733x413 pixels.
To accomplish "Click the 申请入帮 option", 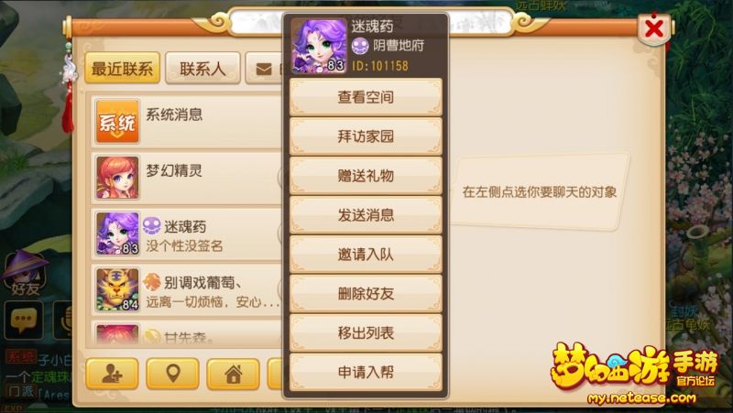I will 366,372.
